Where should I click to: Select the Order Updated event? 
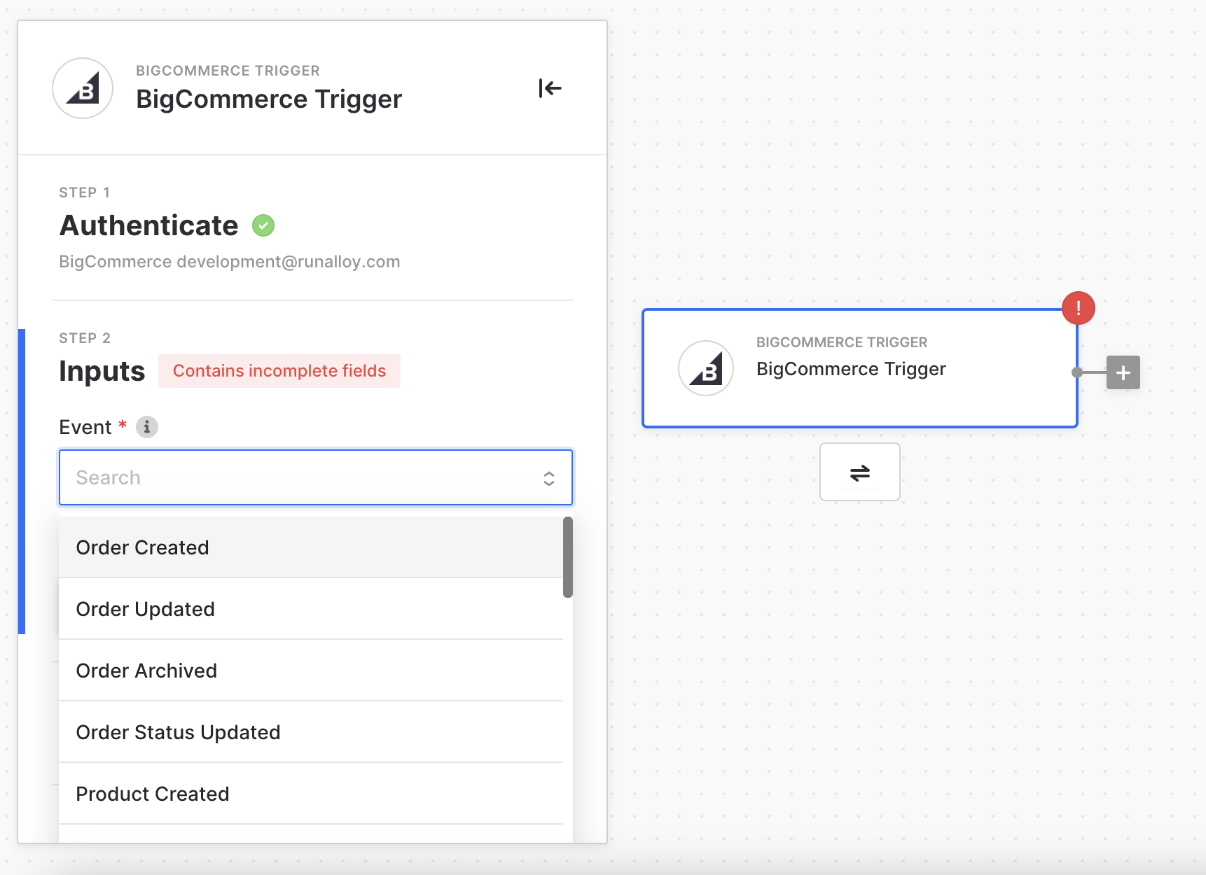coord(311,609)
